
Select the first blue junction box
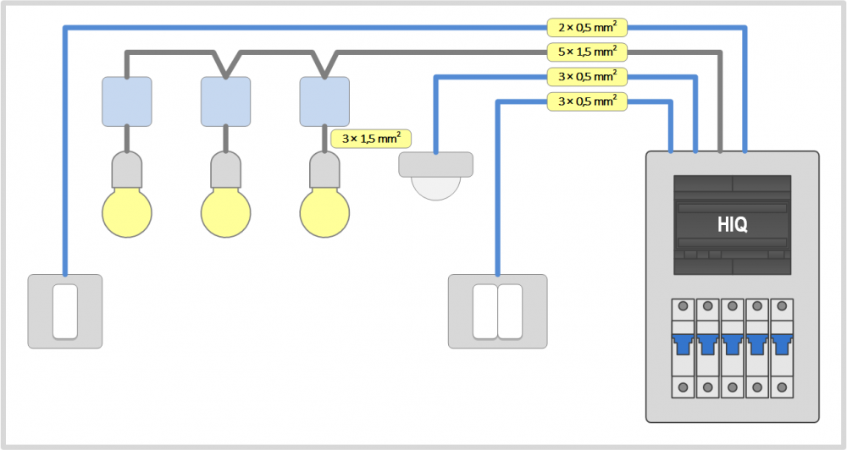(x=127, y=102)
